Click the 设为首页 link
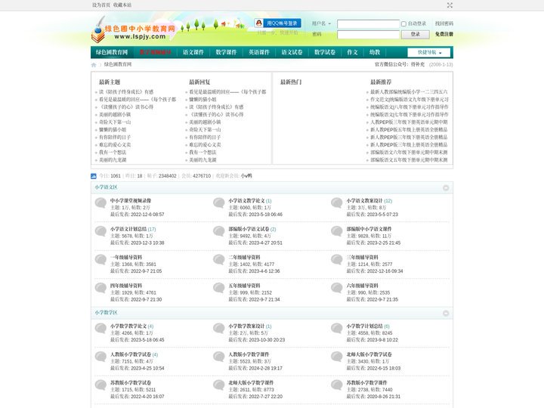The width and height of the screenshot is (544, 408). tap(101, 5)
